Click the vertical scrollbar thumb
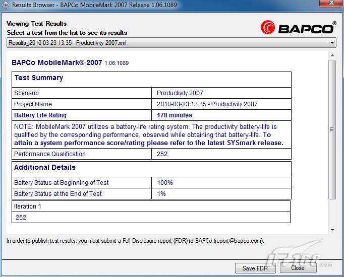This screenshot has width=344, height=277. pos(332,129)
